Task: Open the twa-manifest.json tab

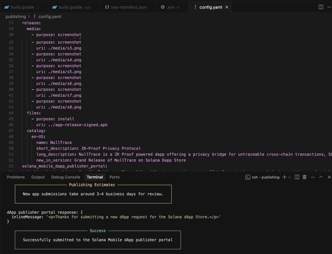Action: 128,7
